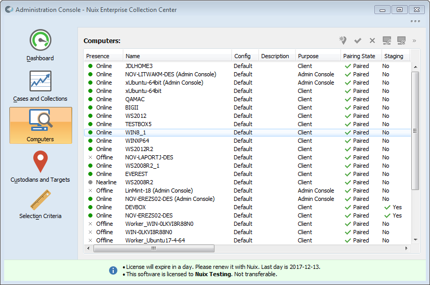430x285 pixels.
Task: Open the Dashboard section
Action: [41, 46]
